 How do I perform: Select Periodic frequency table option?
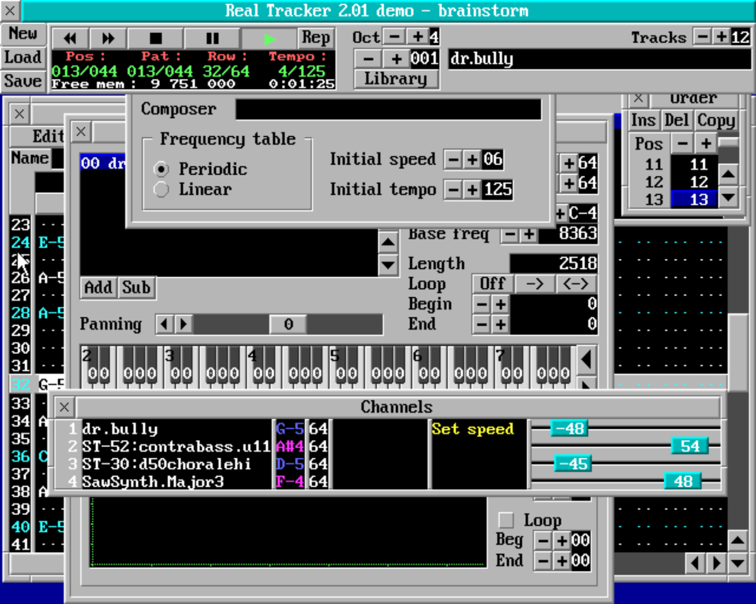[x=161, y=169]
